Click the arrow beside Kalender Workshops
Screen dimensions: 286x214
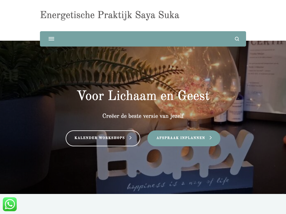point(130,138)
